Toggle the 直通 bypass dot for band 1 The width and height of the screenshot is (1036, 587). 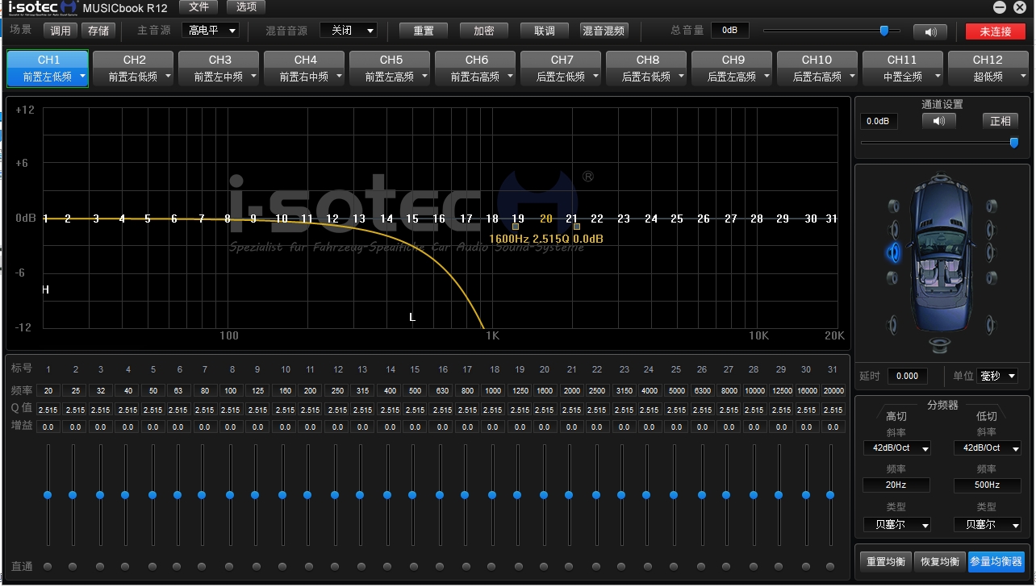pyautogui.click(x=48, y=566)
